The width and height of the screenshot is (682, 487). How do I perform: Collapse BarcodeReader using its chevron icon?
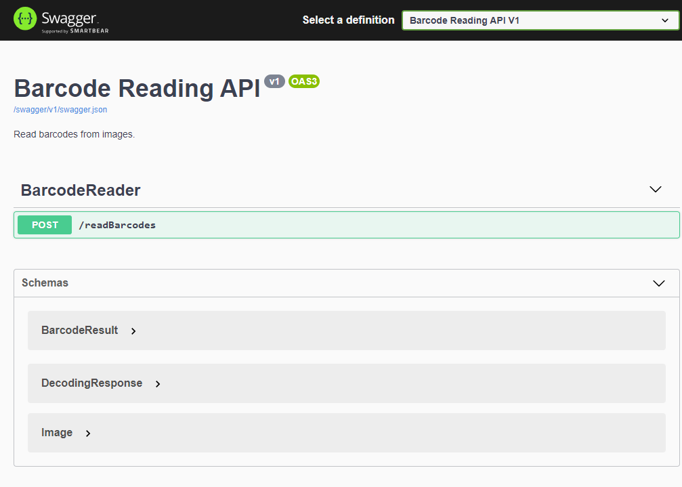point(655,190)
